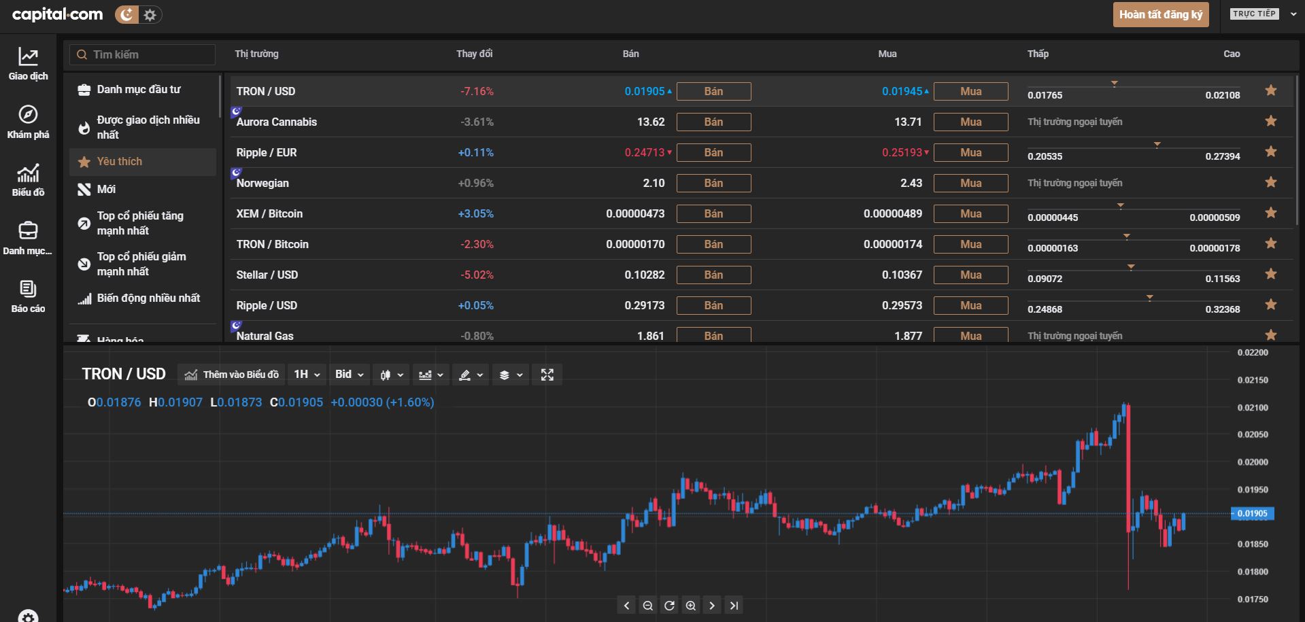Change 1H chart timeframe dropdown
The height and width of the screenshot is (622, 1305).
point(306,375)
